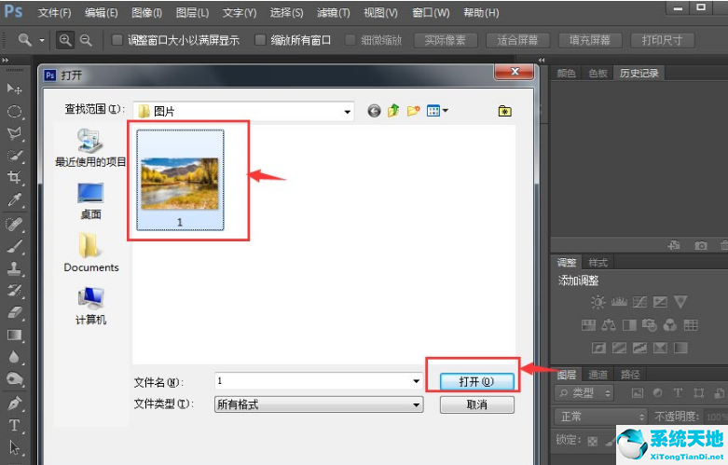728x465 pixels.
Task: Select the History Brush tool
Action: pyautogui.click(x=14, y=290)
